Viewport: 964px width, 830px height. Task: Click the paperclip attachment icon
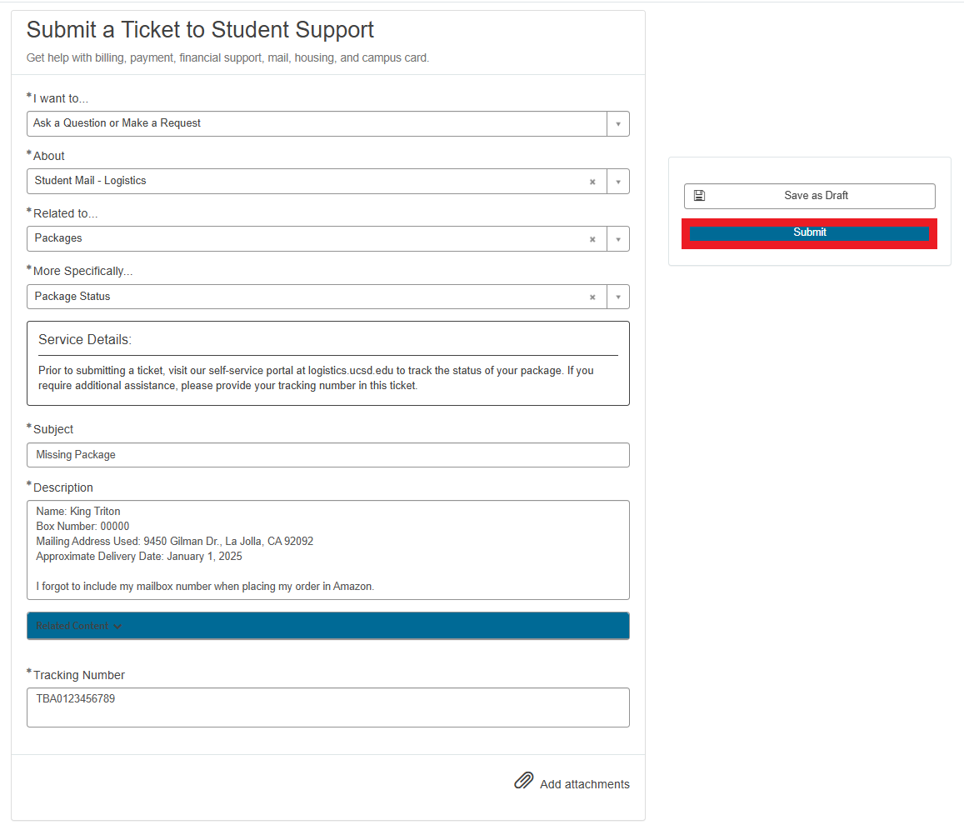click(523, 781)
